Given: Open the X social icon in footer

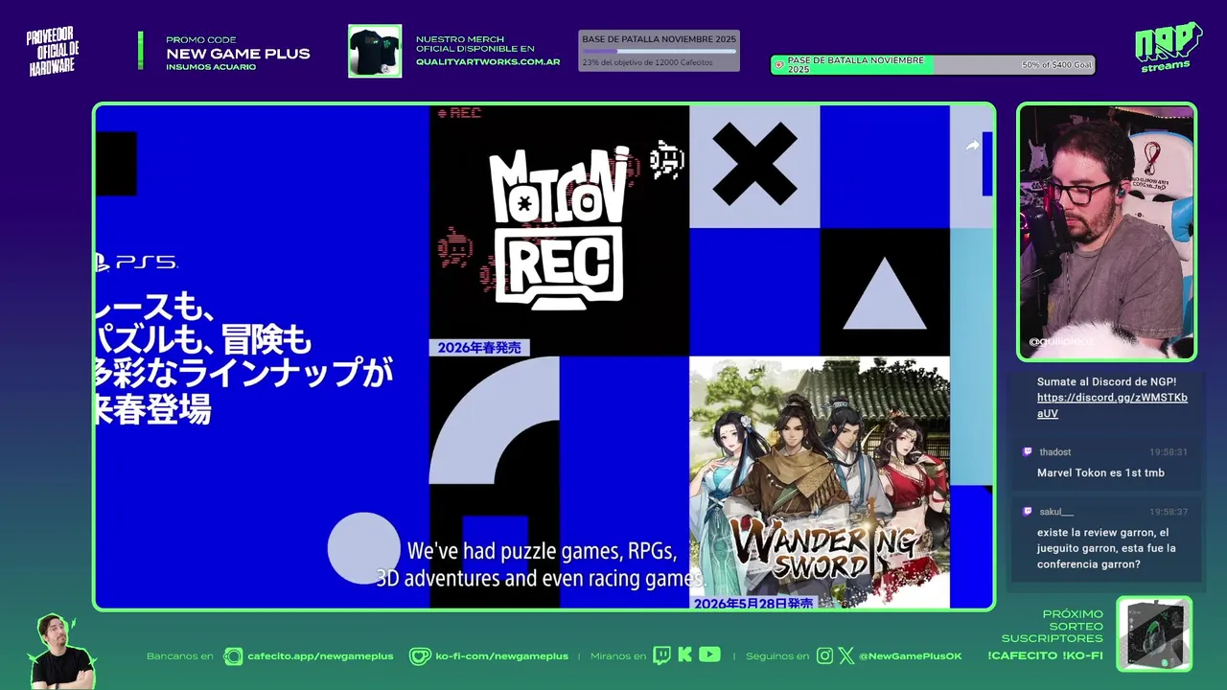Looking at the screenshot, I should tap(845, 656).
